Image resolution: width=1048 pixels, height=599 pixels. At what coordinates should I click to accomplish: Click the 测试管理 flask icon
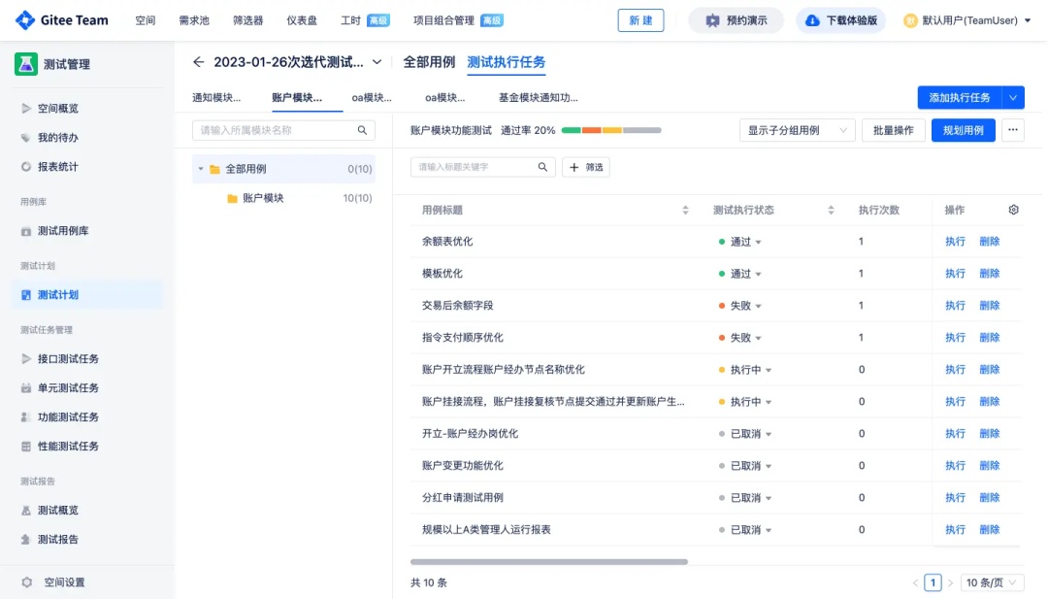pyautogui.click(x=26, y=64)
